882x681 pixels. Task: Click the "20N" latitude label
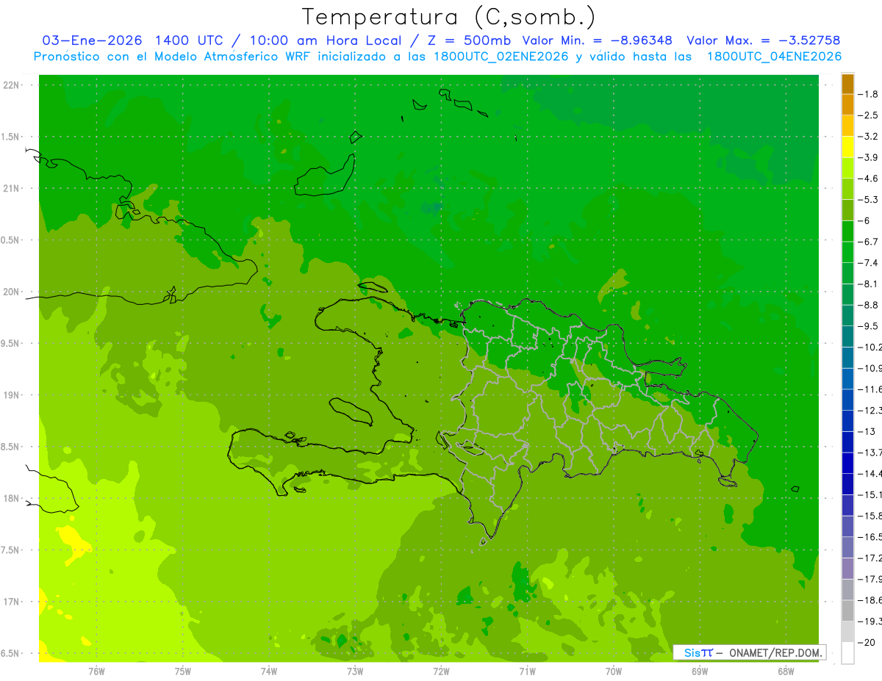tap(10, 292)
